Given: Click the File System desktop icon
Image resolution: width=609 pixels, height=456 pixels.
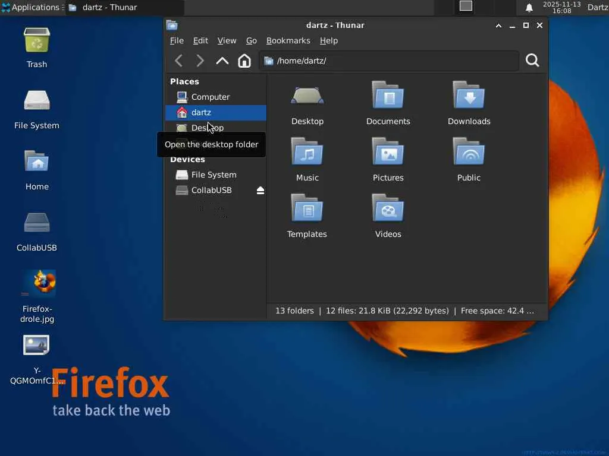Looking at the screenshot, I should [x=37, y=109].
